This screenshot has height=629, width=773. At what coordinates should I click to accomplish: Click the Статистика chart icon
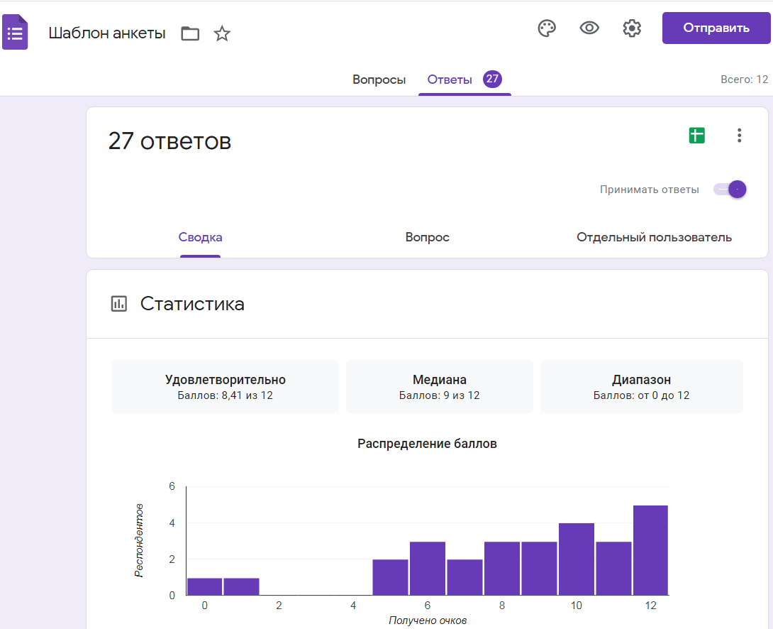point(119,304)
